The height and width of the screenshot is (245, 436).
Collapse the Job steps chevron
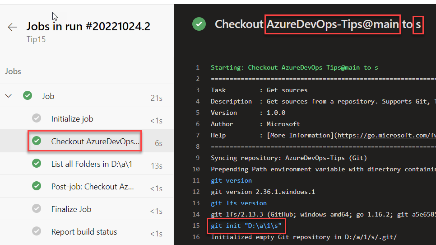9,96
